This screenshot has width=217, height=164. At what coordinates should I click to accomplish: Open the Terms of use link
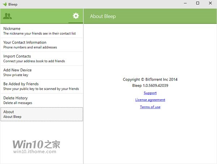(150, 107)
